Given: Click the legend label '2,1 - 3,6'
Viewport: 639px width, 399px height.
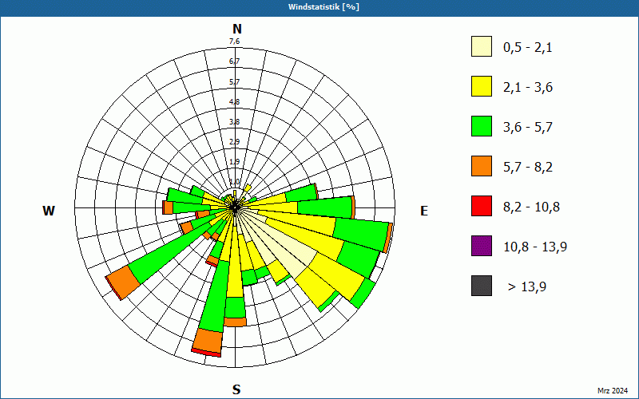Looking at the screenshot, I should pyautogui.click(x=528, y=88).
